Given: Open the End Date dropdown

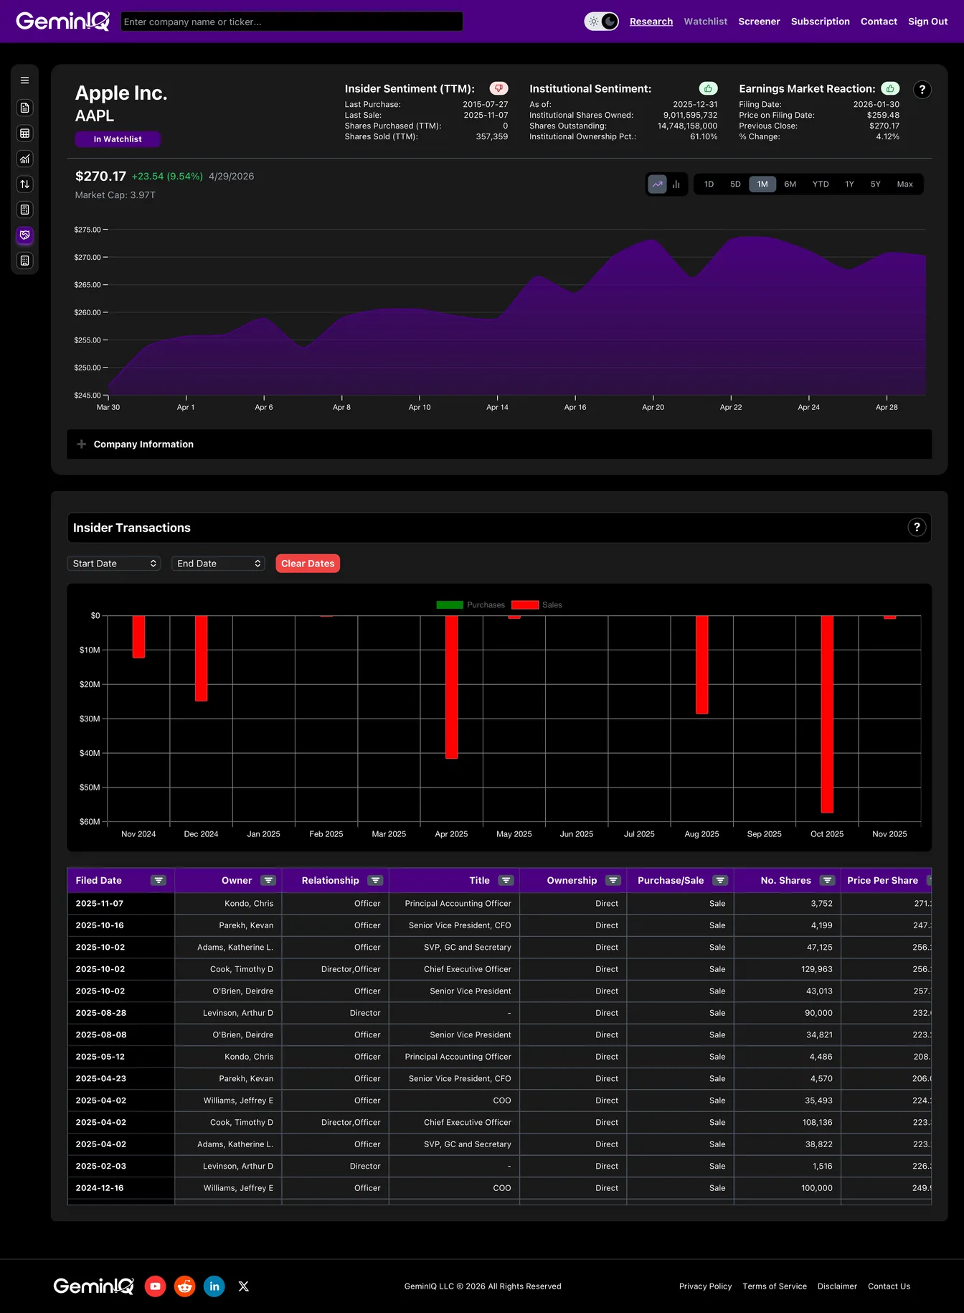Looking at the screenshot, I should 218,564.
